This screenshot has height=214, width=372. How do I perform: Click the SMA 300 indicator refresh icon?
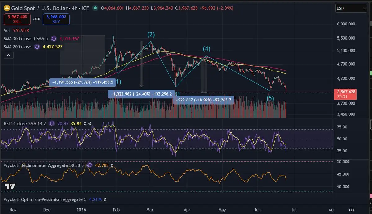coord(54,39)
